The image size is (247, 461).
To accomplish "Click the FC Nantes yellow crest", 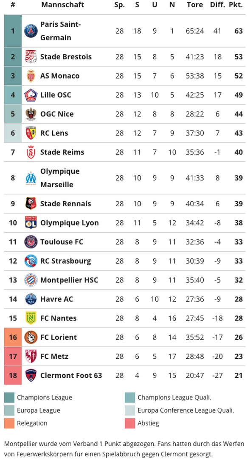I will pyautogui.click(x=31, y=318).
